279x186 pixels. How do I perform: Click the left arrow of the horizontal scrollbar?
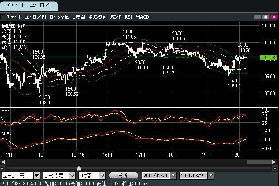point(2,162)
